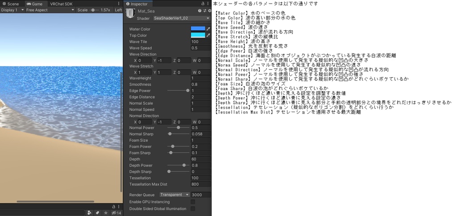Open the VRChat SDK tab
The width and height of the screenshot is (457, 216).
click(61, 4)
